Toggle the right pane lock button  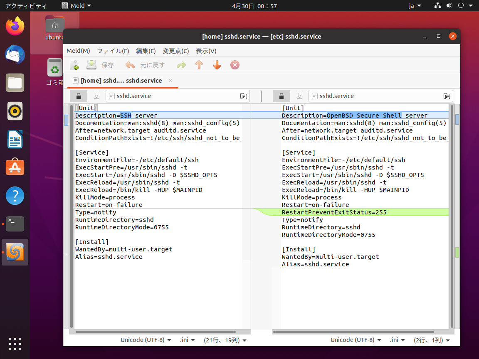click(281, 96)
